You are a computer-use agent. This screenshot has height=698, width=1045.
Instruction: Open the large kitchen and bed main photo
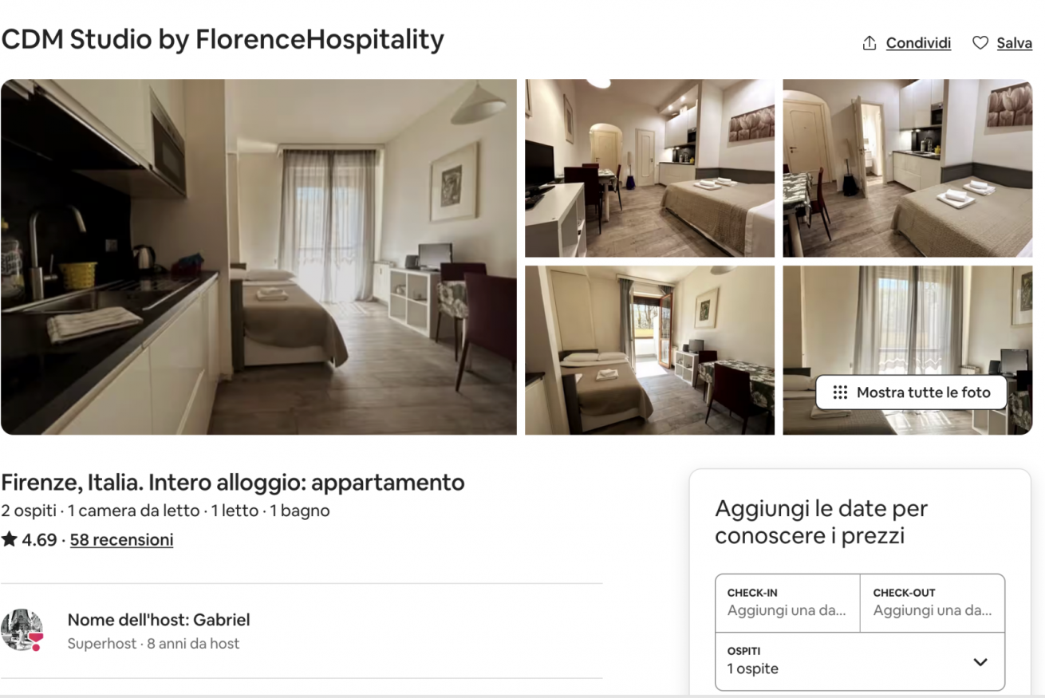tap(258, 257)
